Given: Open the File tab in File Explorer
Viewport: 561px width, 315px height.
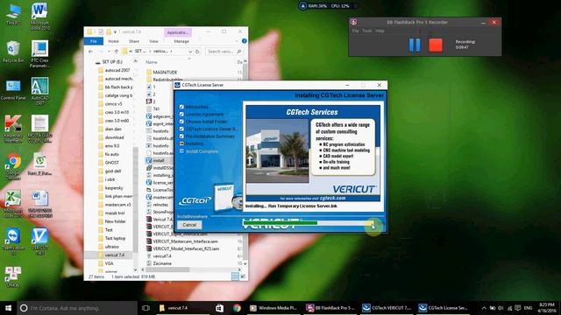Looking at the screenshot, I should coord(94,41).
